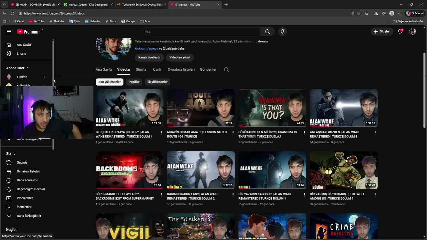The image size is (427, 240).
Task: Open Daha sonra izle list
Action: (x=27, y=180)
